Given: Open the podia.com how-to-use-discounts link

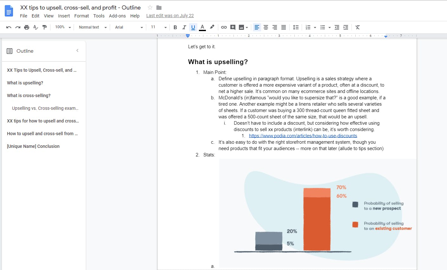Looking at the screenshot, I should pos(303,136).
